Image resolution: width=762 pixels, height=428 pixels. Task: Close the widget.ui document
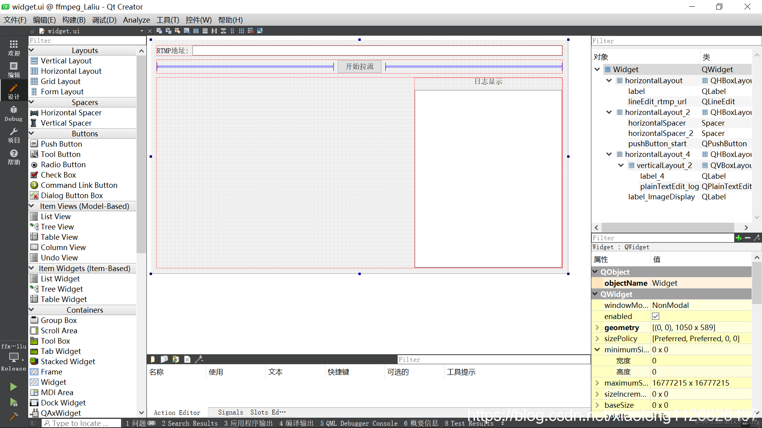150,31
